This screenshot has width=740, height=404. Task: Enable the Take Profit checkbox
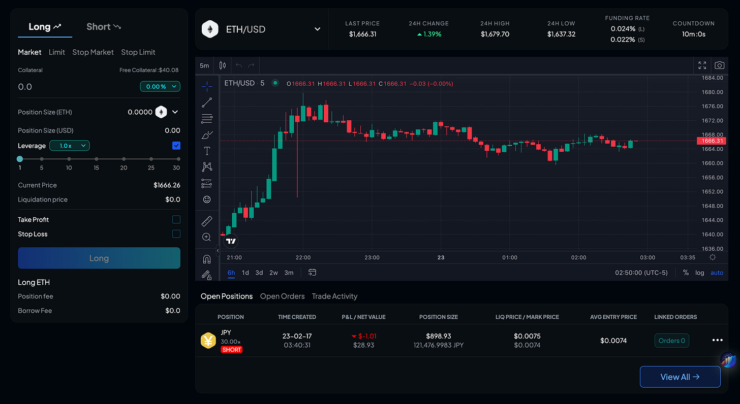coord(176,220)
